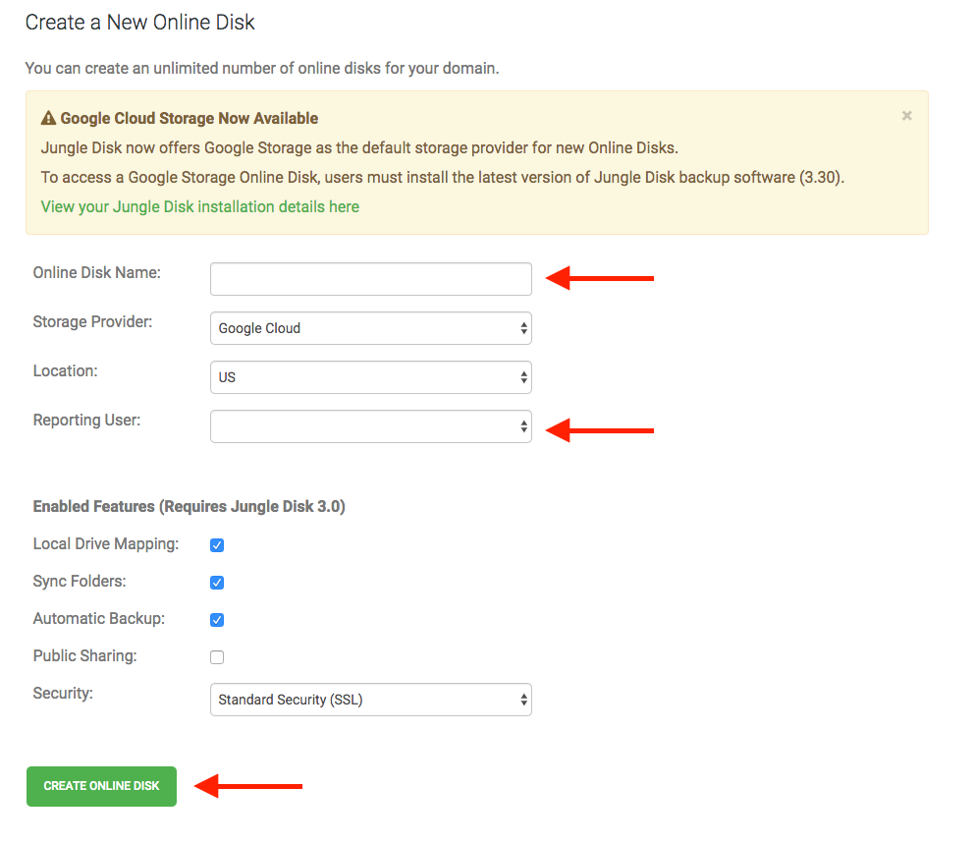The image size is (975, 844).
Task: Enable the Public Sharing checkbox
Action: tap(217, 657)
